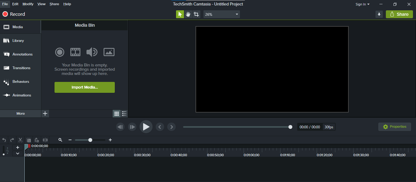Jump to previous clip with the left chevron
This screenshot has width=416, height=182.
pos(160,127)
